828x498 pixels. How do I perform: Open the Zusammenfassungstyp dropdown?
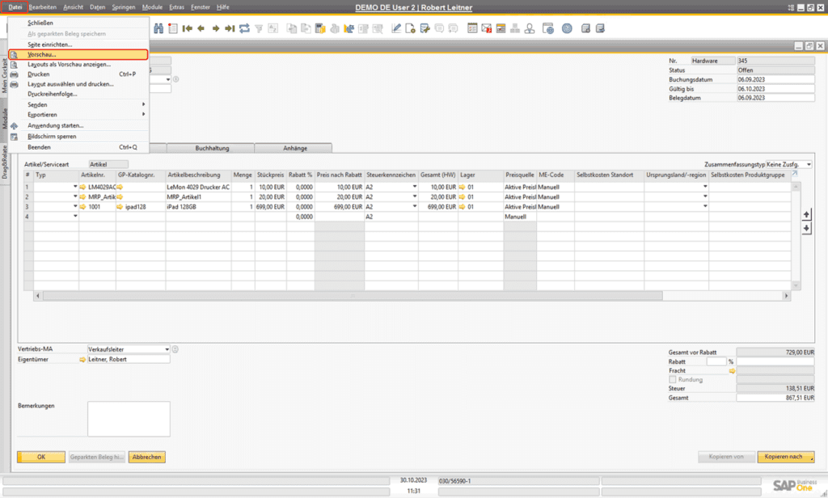click(809, 162)
